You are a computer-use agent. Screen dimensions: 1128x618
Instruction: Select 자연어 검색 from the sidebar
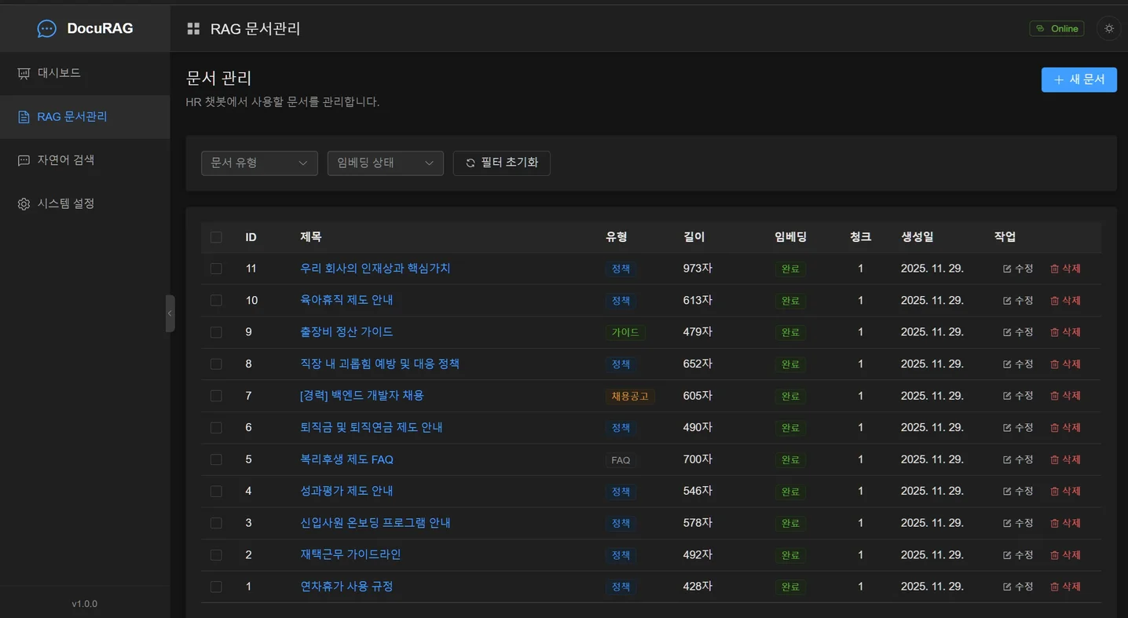(x=57, y=159)
